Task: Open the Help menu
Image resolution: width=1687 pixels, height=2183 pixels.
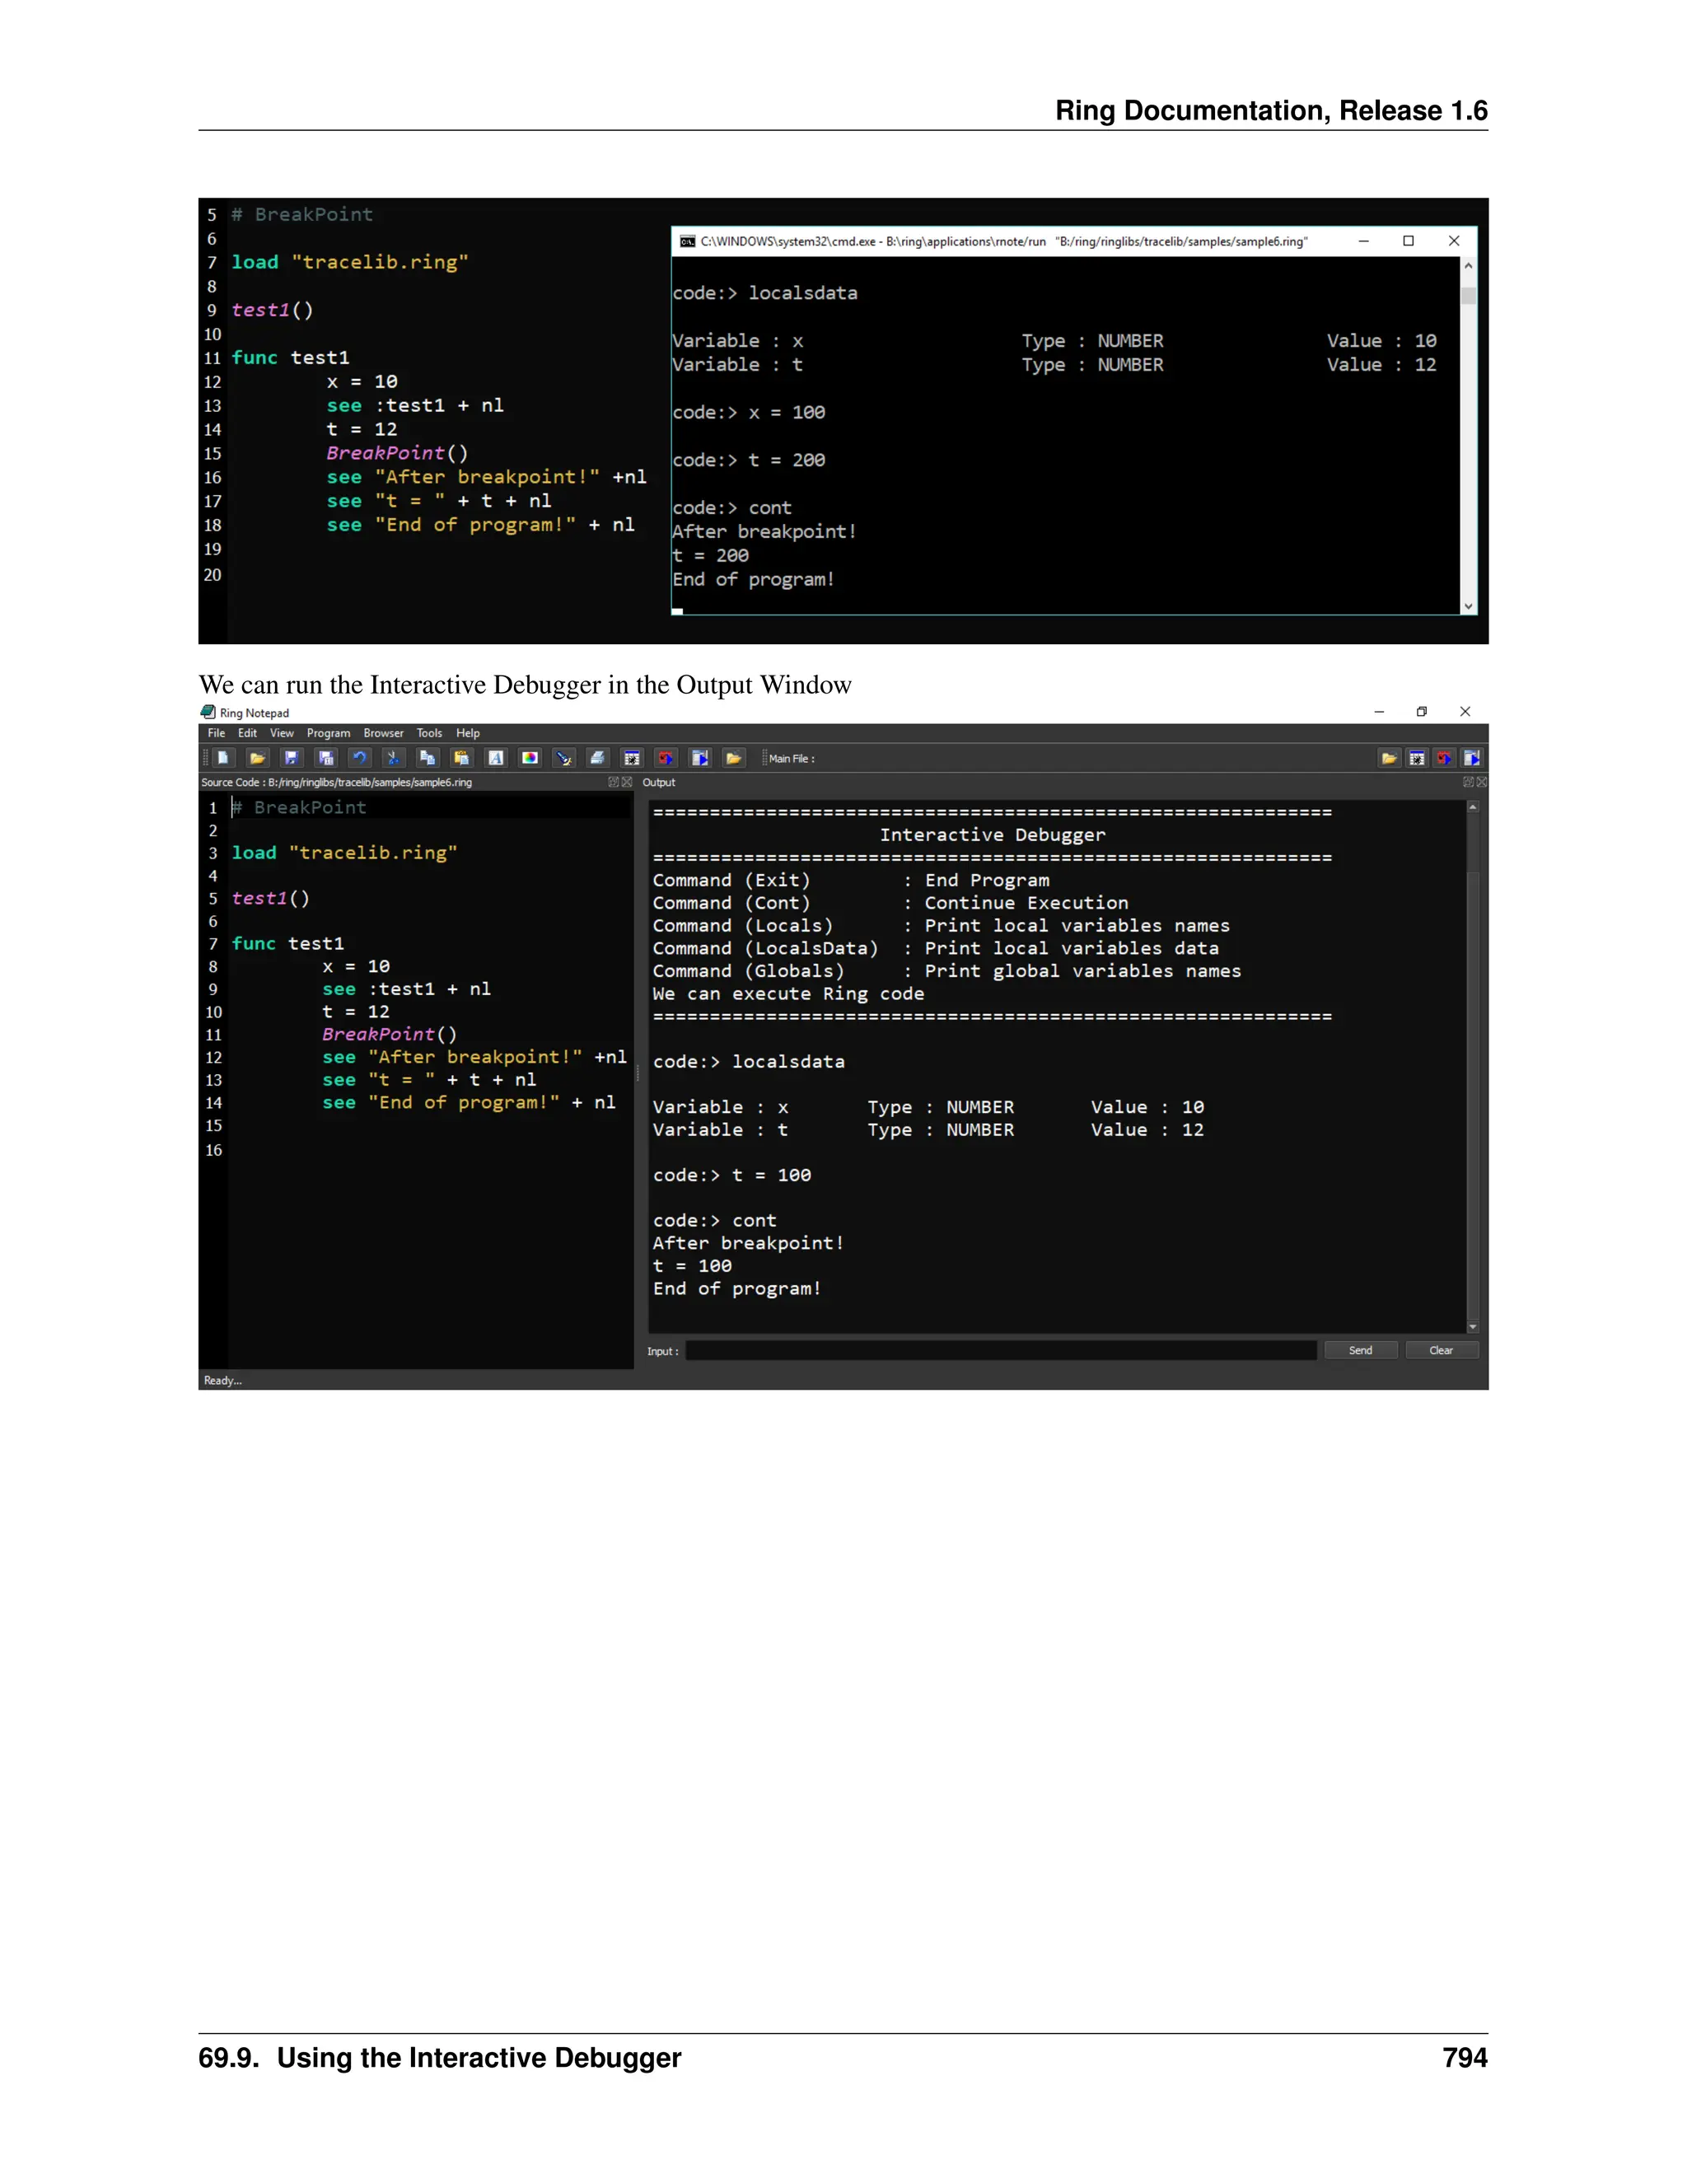Action: coord(468,732)
